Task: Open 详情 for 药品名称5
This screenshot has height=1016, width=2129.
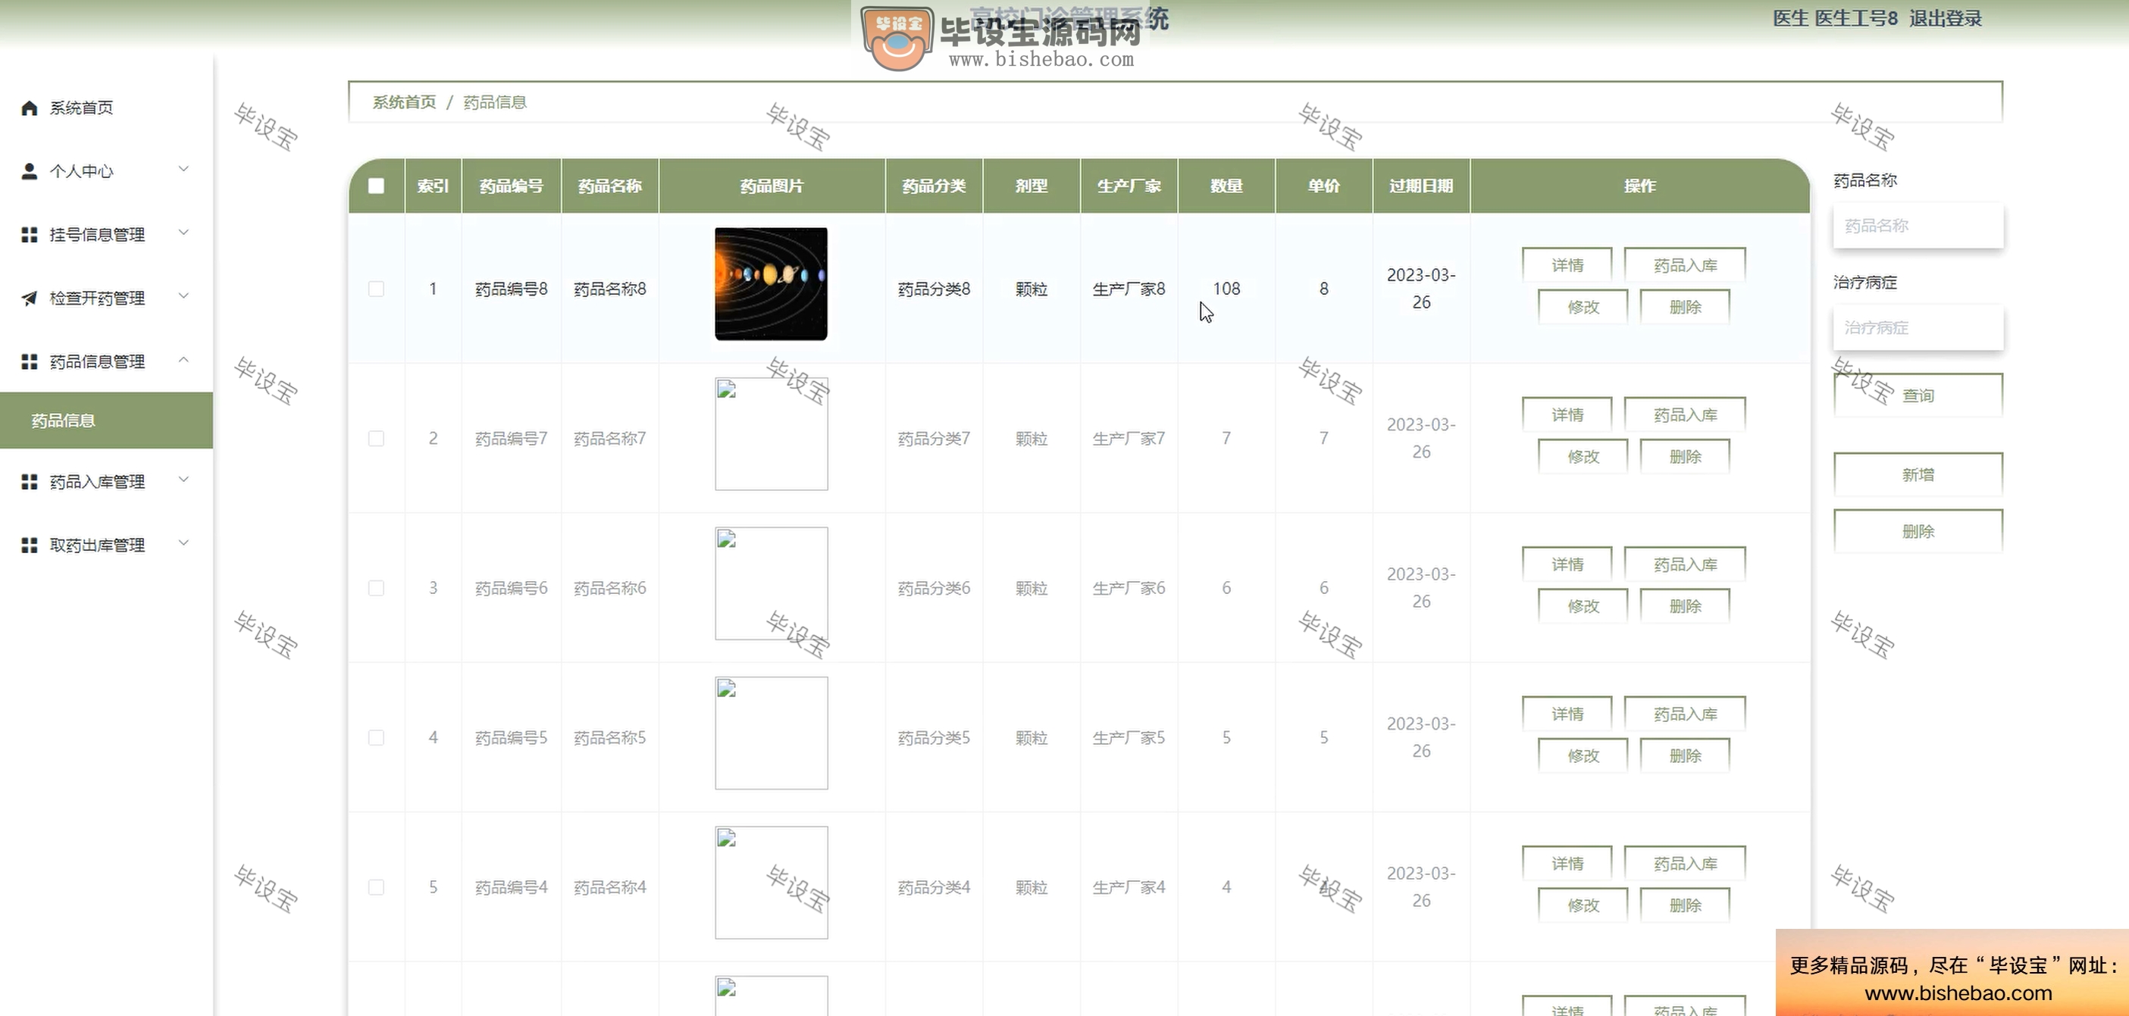Action: coord(1567,714)
